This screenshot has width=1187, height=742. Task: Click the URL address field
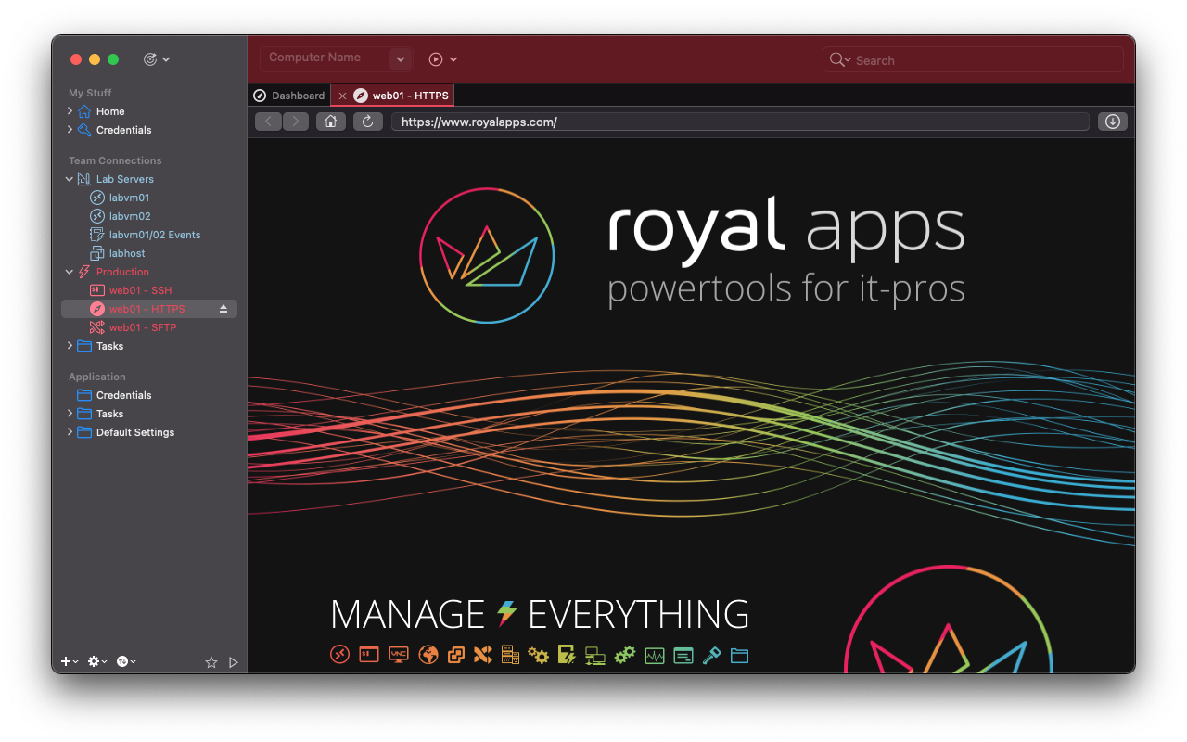coord(738,122)
